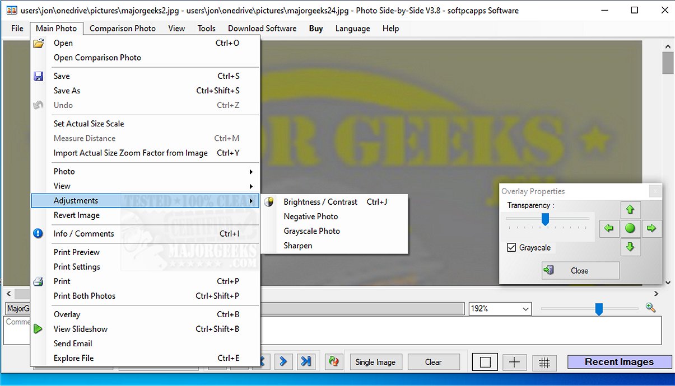Click the app icon in title bar
This screenshot has width=675, height=386.
(x=11, y=10)
